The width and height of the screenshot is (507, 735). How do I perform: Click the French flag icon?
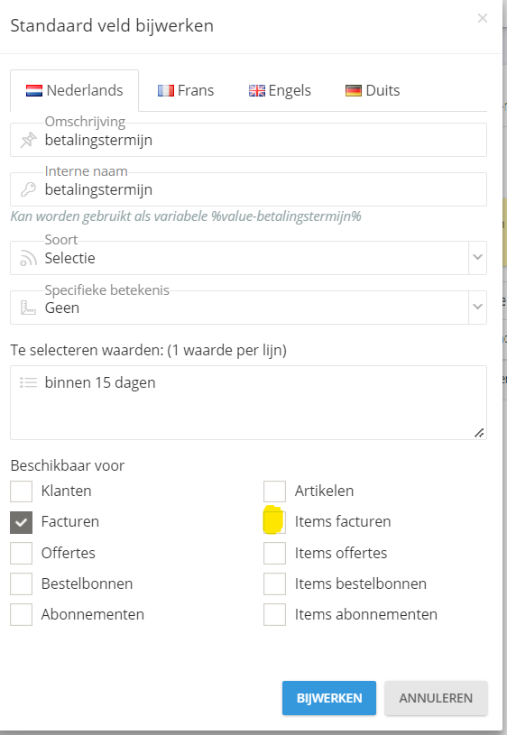click(166, 90)
